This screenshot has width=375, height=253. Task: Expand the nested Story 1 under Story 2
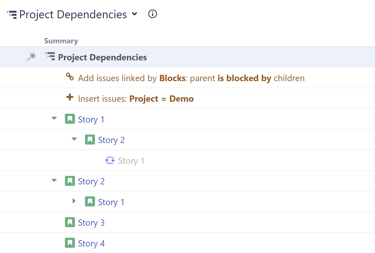(x=74, y=201)
